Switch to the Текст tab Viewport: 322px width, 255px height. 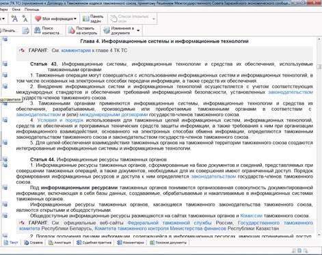11,243
